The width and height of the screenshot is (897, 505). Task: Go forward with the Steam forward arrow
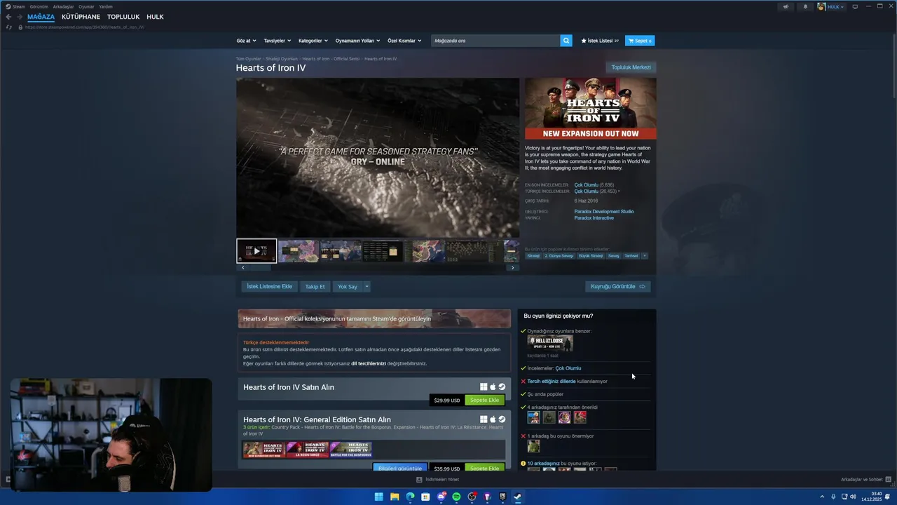tap(20, 17)
